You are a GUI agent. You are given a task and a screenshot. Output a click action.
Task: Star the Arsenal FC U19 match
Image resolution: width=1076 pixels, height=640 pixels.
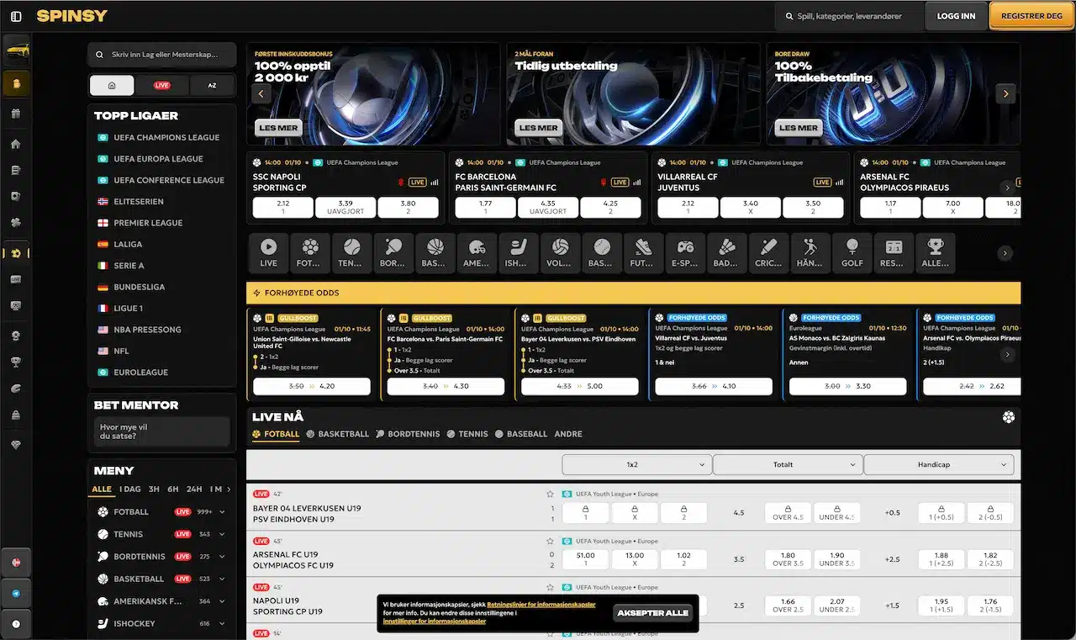[x=550, y=542]
